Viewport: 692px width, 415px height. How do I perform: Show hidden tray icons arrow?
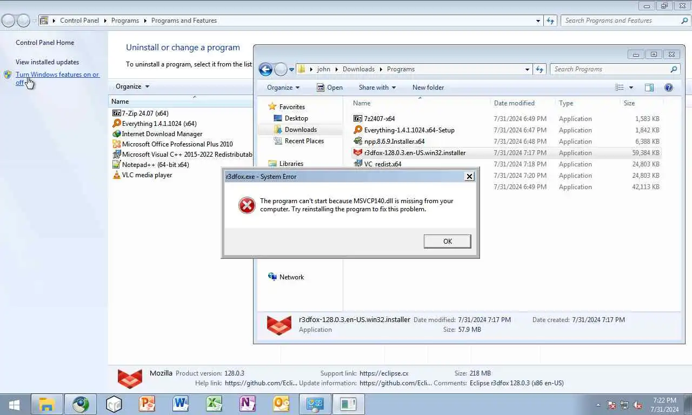point(598,405)
